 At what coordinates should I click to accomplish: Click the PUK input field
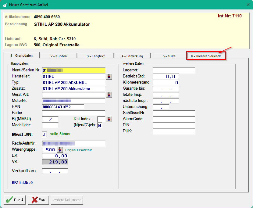click(174, 131)
